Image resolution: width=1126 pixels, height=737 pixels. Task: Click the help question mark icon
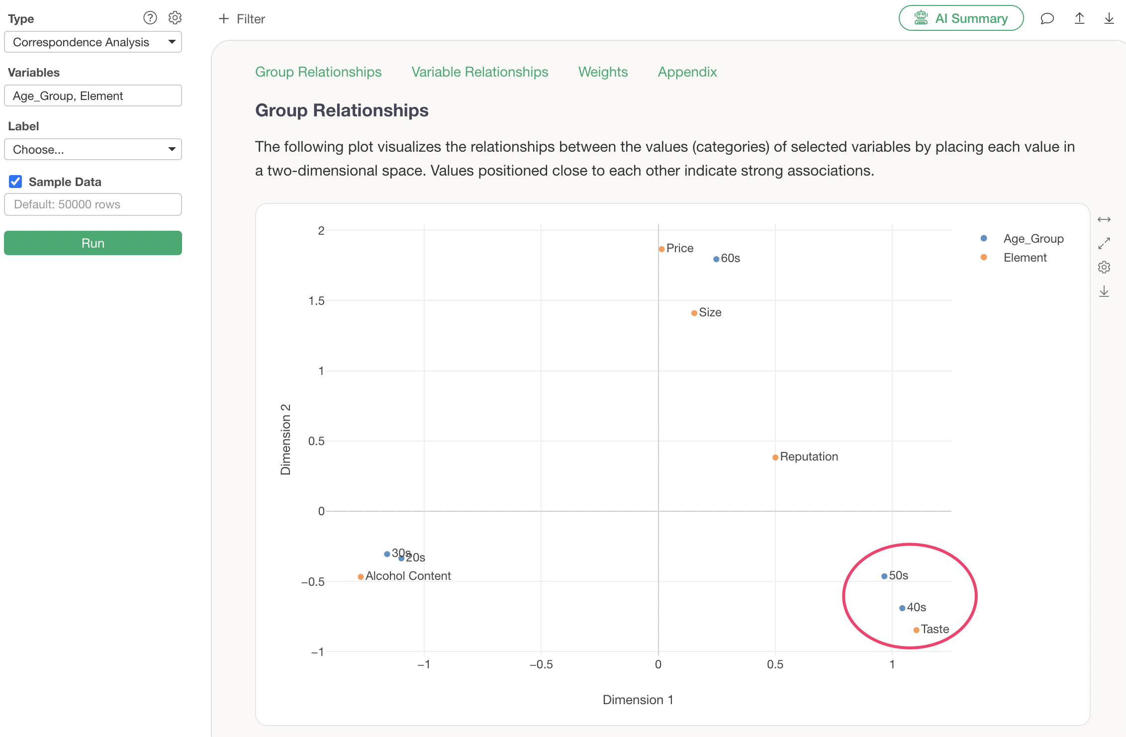150,18
